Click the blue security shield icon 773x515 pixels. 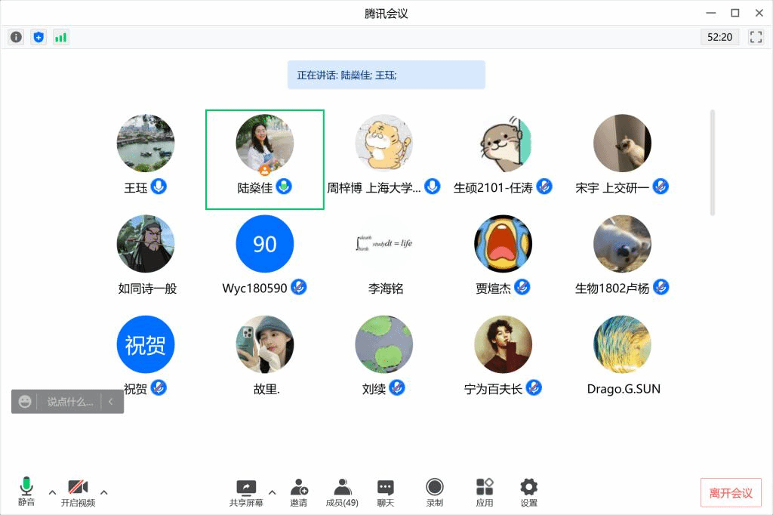(38, 37)
